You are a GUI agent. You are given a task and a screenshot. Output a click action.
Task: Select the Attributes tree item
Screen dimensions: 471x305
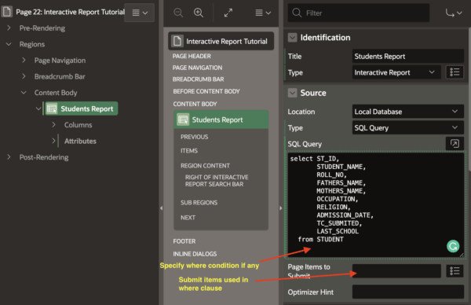tap(80, 141)
